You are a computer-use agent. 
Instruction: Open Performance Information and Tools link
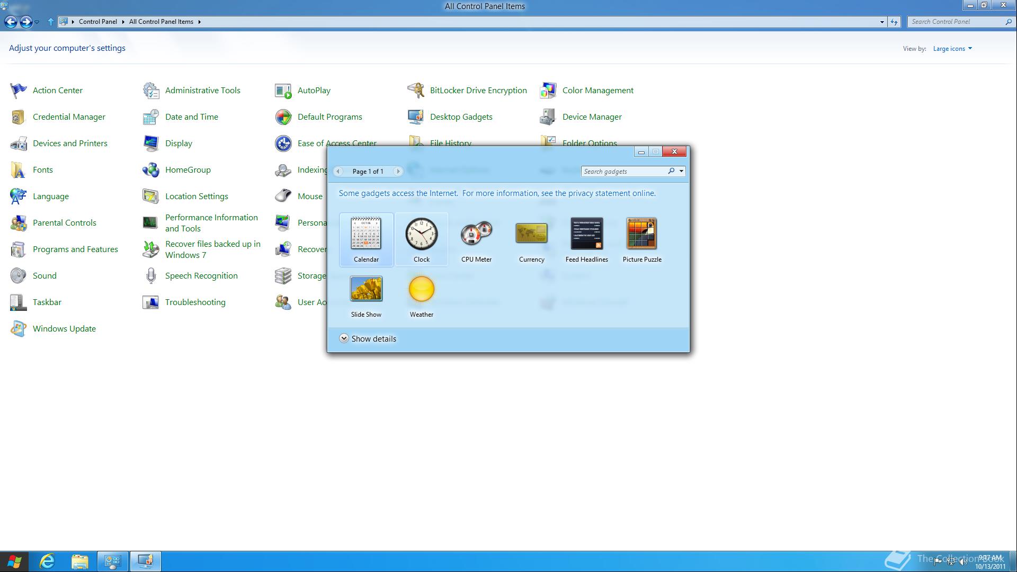point(211,223)
